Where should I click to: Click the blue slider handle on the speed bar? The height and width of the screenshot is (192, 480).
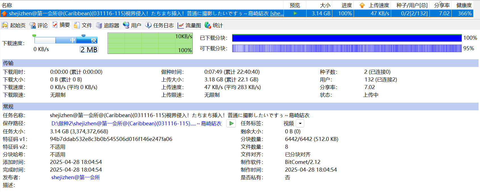click(83, 36)
